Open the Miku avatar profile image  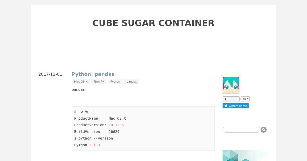point(231,85)
